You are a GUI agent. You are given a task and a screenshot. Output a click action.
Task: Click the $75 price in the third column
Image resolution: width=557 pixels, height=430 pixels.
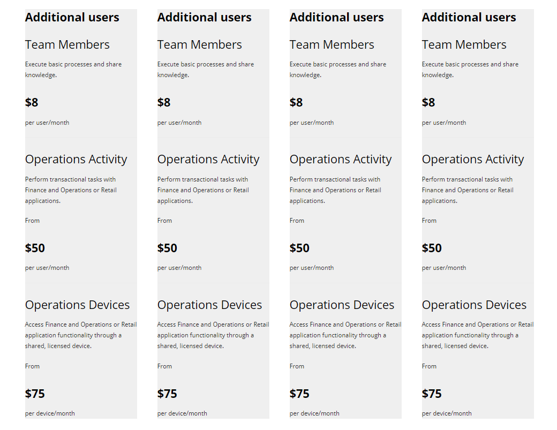299,394
